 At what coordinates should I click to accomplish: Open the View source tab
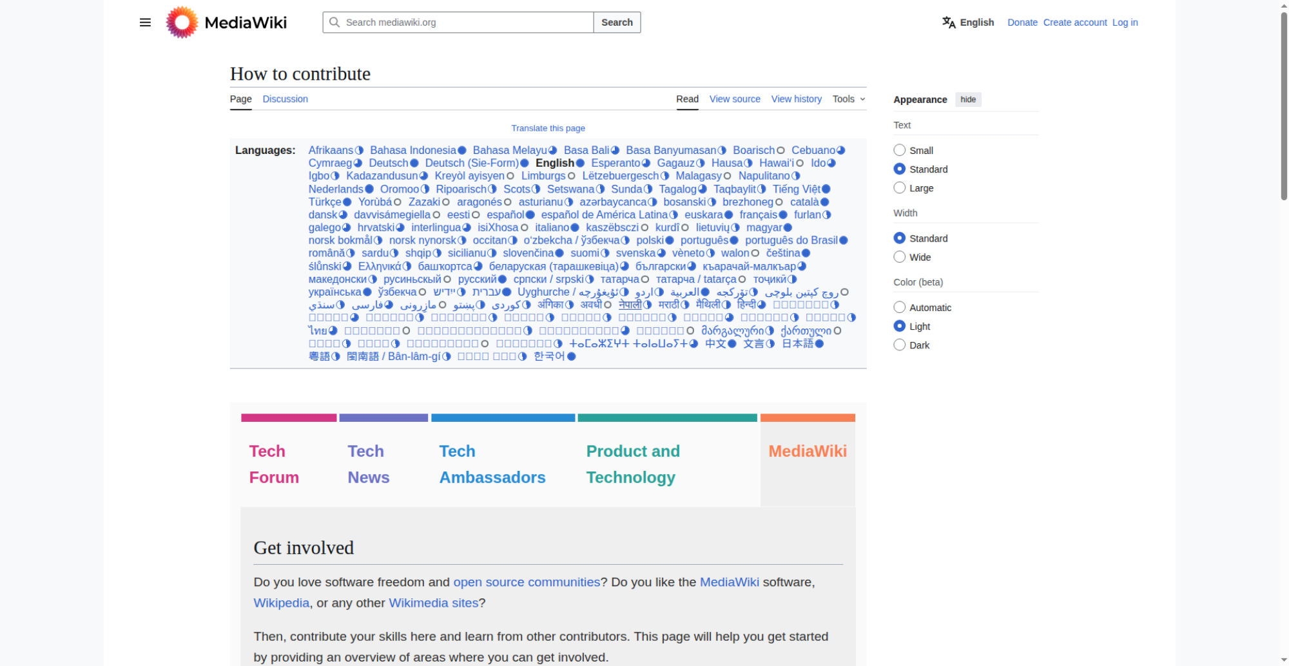tap(735, 99)
